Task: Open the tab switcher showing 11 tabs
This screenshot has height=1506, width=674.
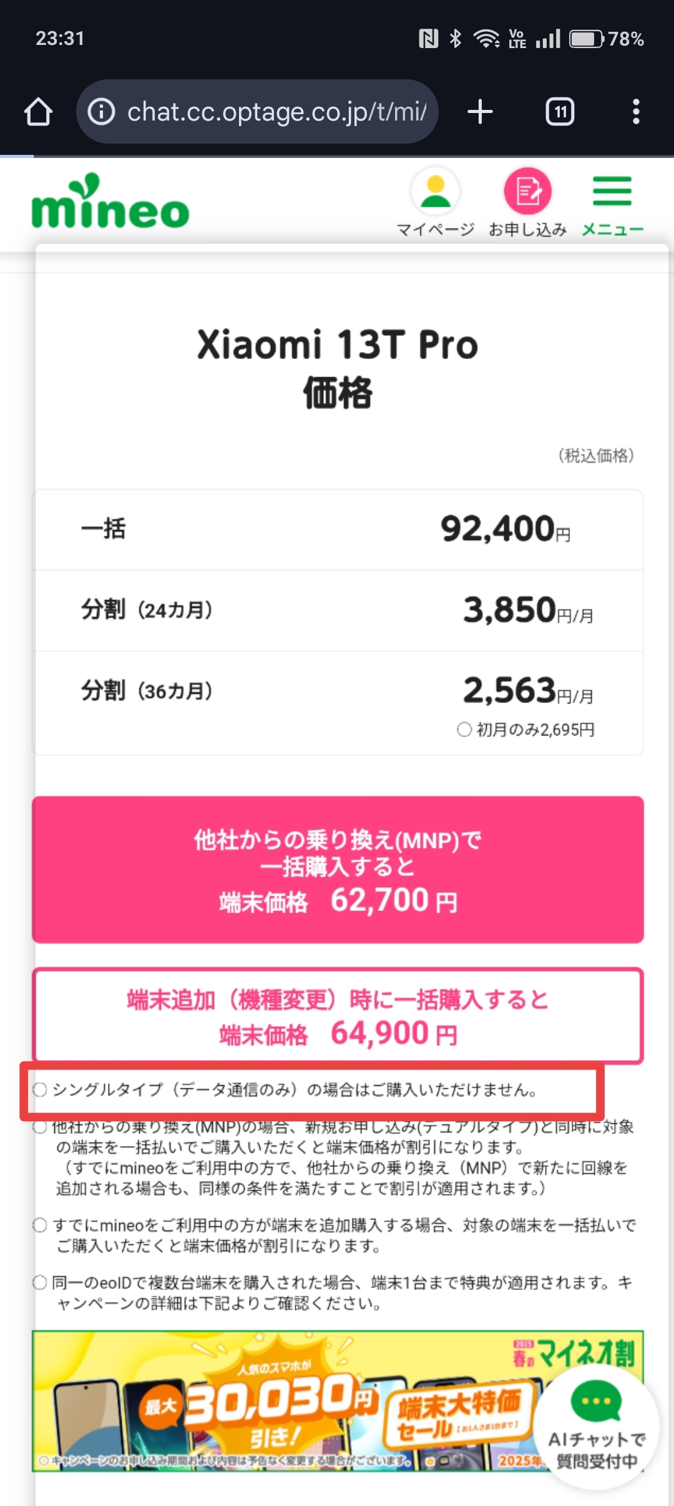Action: [560, 112]
